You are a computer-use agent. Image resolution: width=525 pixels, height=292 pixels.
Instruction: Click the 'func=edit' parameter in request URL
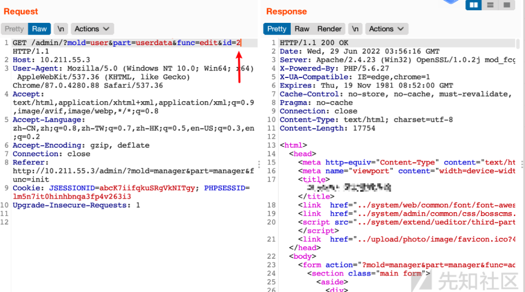[197, 43]
